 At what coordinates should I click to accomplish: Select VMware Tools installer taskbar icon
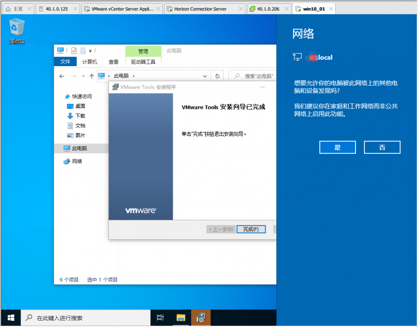pos(201,318)
